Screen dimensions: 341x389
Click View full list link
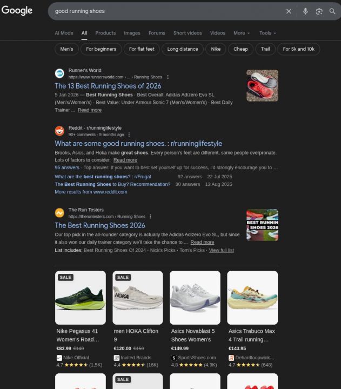click(x=222, y=250)
